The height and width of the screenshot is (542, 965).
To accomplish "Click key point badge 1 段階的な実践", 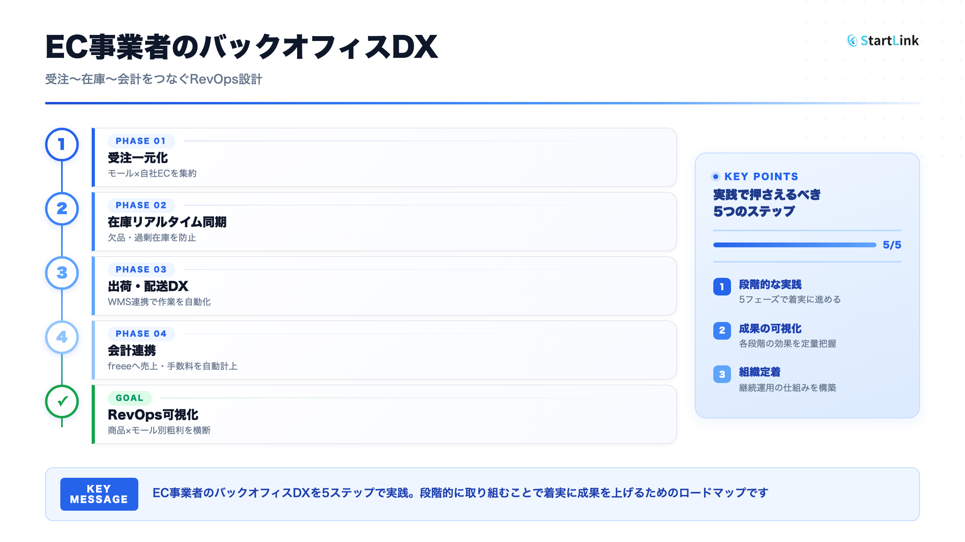I will [722, 287].
